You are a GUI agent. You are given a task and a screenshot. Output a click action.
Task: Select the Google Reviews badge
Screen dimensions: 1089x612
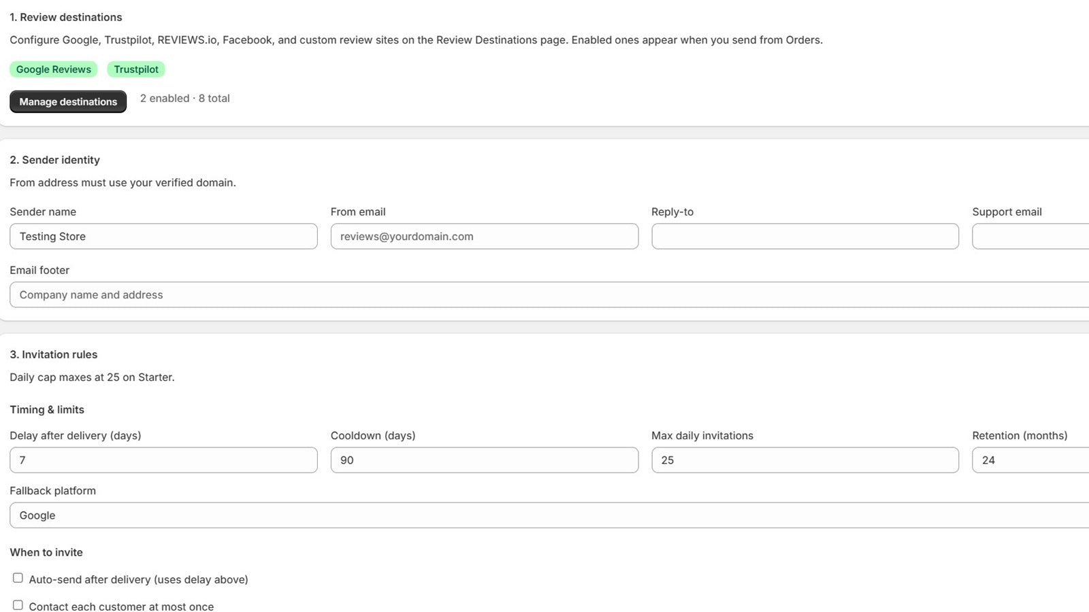click(x=54, y=69)
